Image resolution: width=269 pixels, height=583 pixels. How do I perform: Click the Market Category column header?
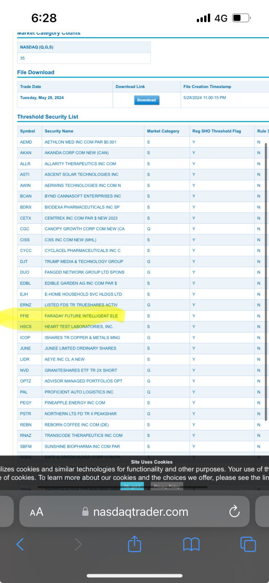163,131
